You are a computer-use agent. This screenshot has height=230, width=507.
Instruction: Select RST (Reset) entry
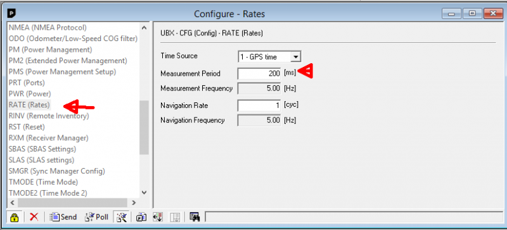click(27, 127)
